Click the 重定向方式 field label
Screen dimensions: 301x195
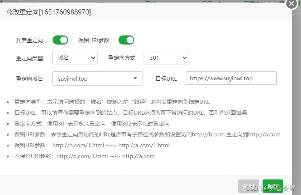122,58
